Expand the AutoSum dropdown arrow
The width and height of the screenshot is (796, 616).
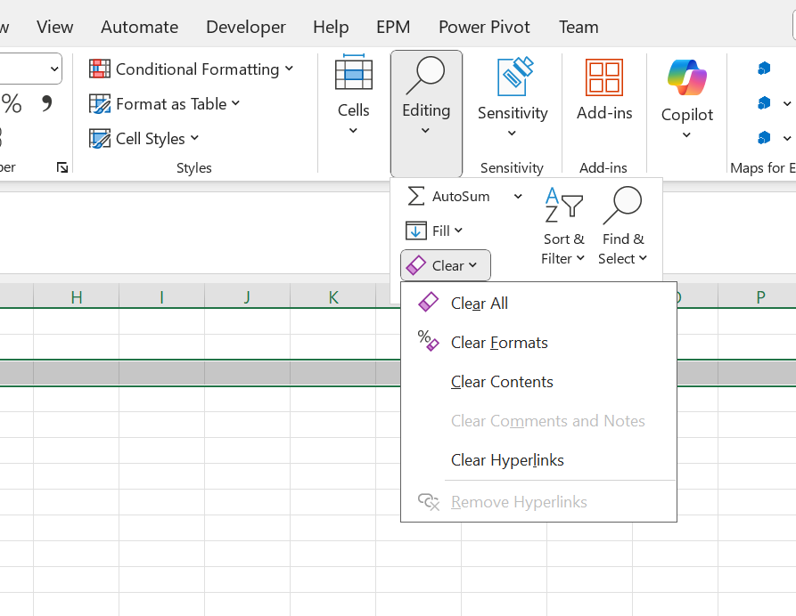tap(518, 196)
